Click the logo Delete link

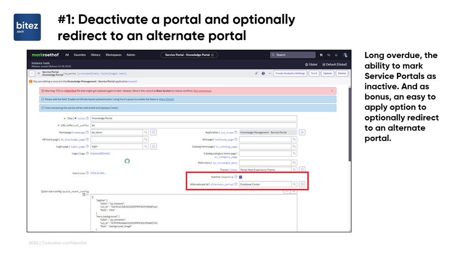[x=105, y=153]
